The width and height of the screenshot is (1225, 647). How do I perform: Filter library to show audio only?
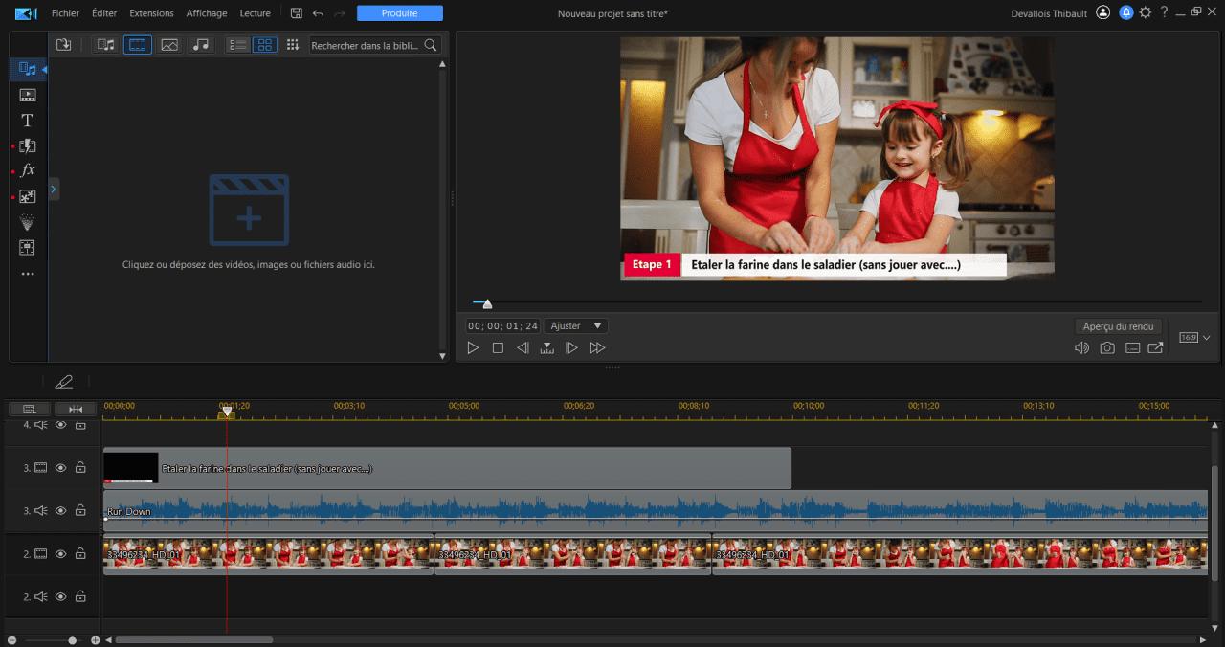click(x=200, y=45)
